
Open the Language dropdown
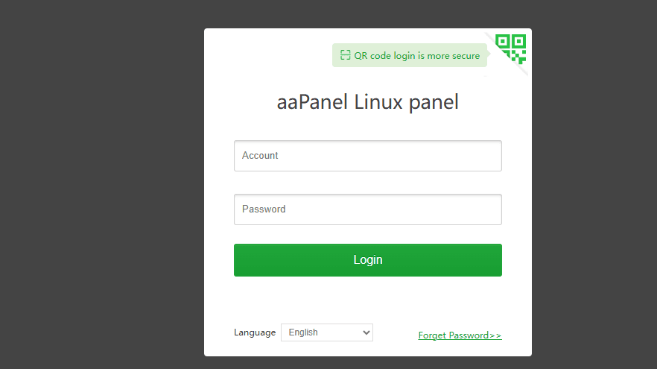point(326,332)
